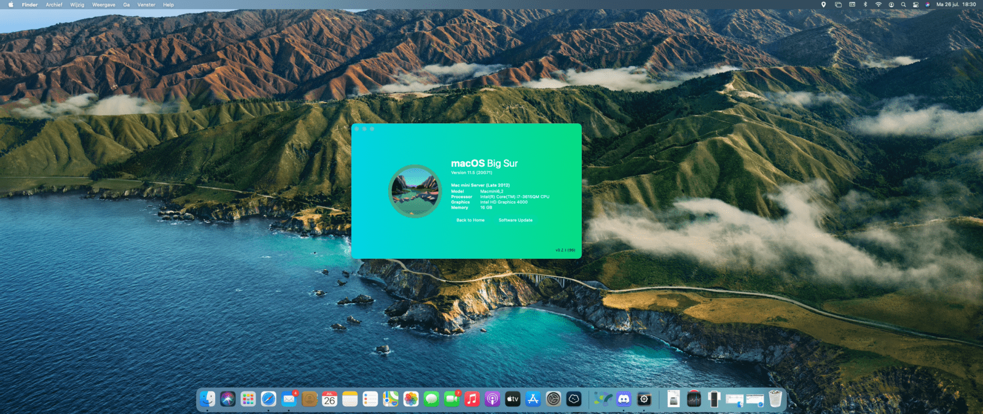Open Contacts from the Dock
The height and width of the screenshot is (414, 983).
(310, 399)
